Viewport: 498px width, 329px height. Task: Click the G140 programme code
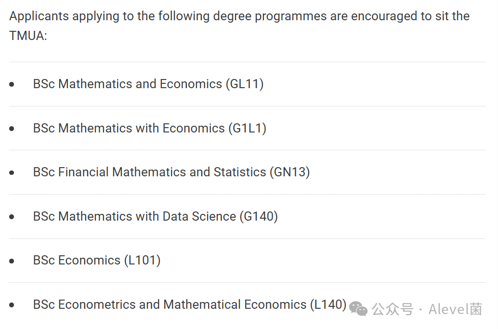(x=259, y=217)
